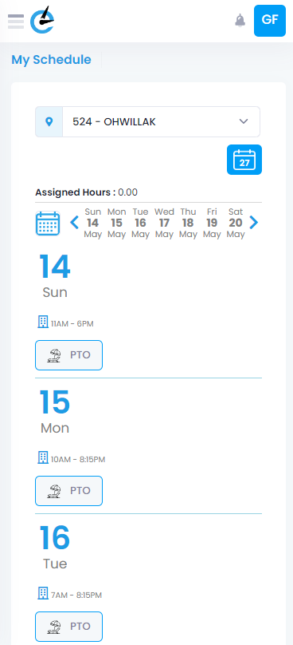Click the location pin icon
Screen dimensions: 293x645
coord(49,122)
